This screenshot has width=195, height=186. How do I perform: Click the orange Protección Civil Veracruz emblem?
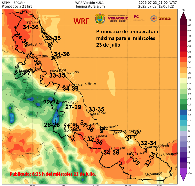[x=154, y=18]
